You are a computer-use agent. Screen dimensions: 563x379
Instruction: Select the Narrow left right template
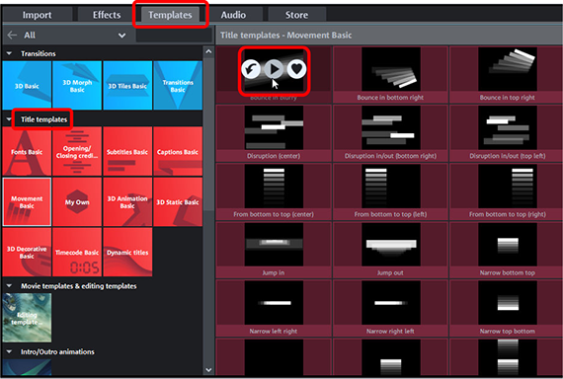pos(274,308)
